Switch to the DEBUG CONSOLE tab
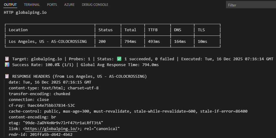The width and height of the screenshot is (276, 138). [95, 5]
